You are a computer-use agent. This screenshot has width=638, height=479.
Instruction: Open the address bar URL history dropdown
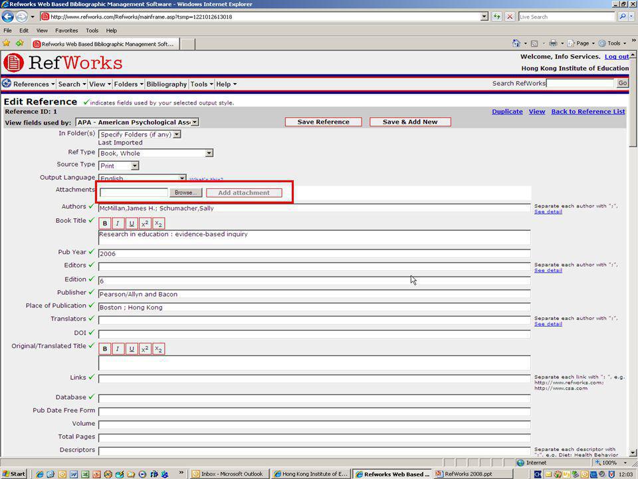click(484, 17)
